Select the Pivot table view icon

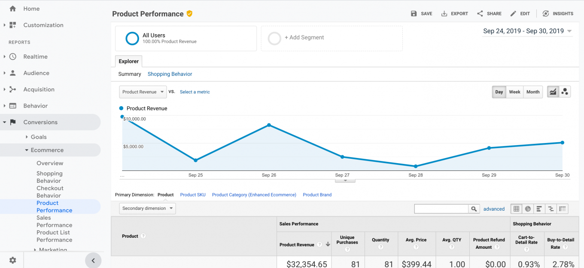click(x=563, y=208)
